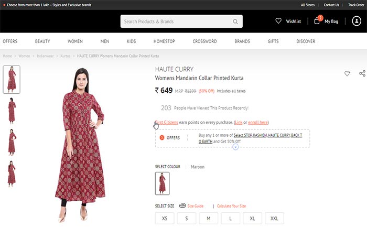Go to Indianwear in breadcrumb
Viewport: 367px width, 228px height.
pyautogui.click(x=45, y=56)
